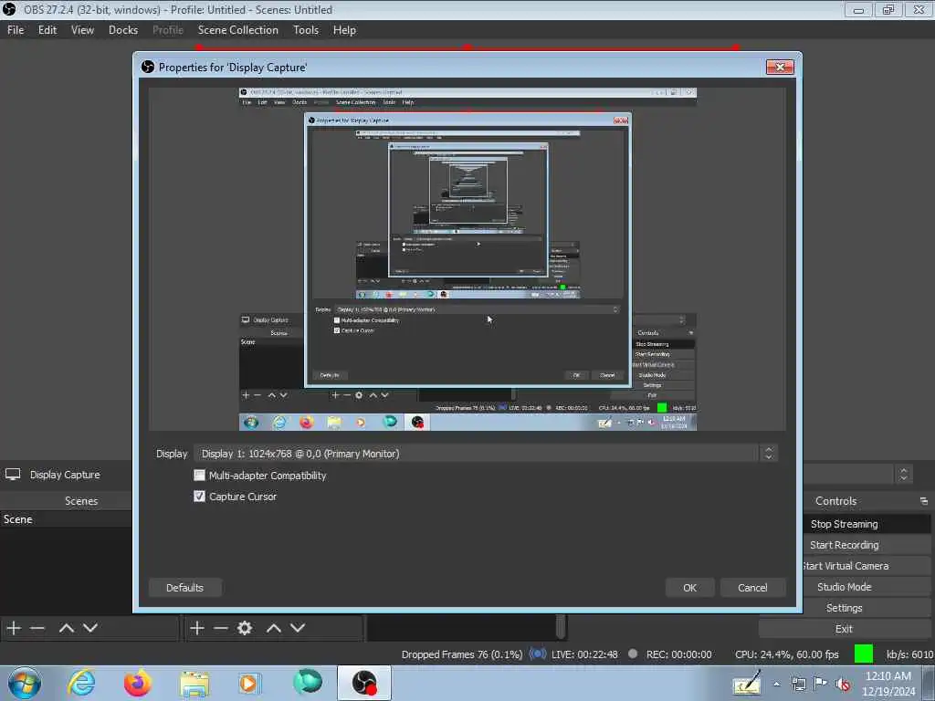The height and width of the screenshot is (701, 935).
Task: Open the Help menu
Action: tap(344, 30)
